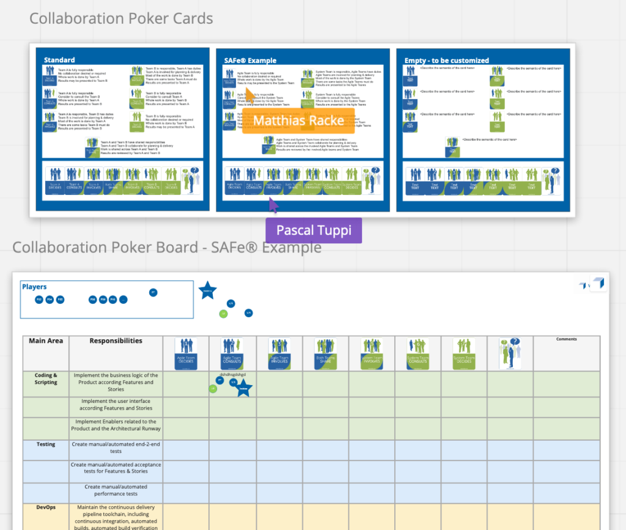The width and height of the screenshot is (626, 530).
Task: Click the 'Empty - to be customized' heading
Action: 447,61
